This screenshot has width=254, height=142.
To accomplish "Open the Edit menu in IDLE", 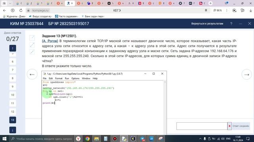I will [51, 78].
